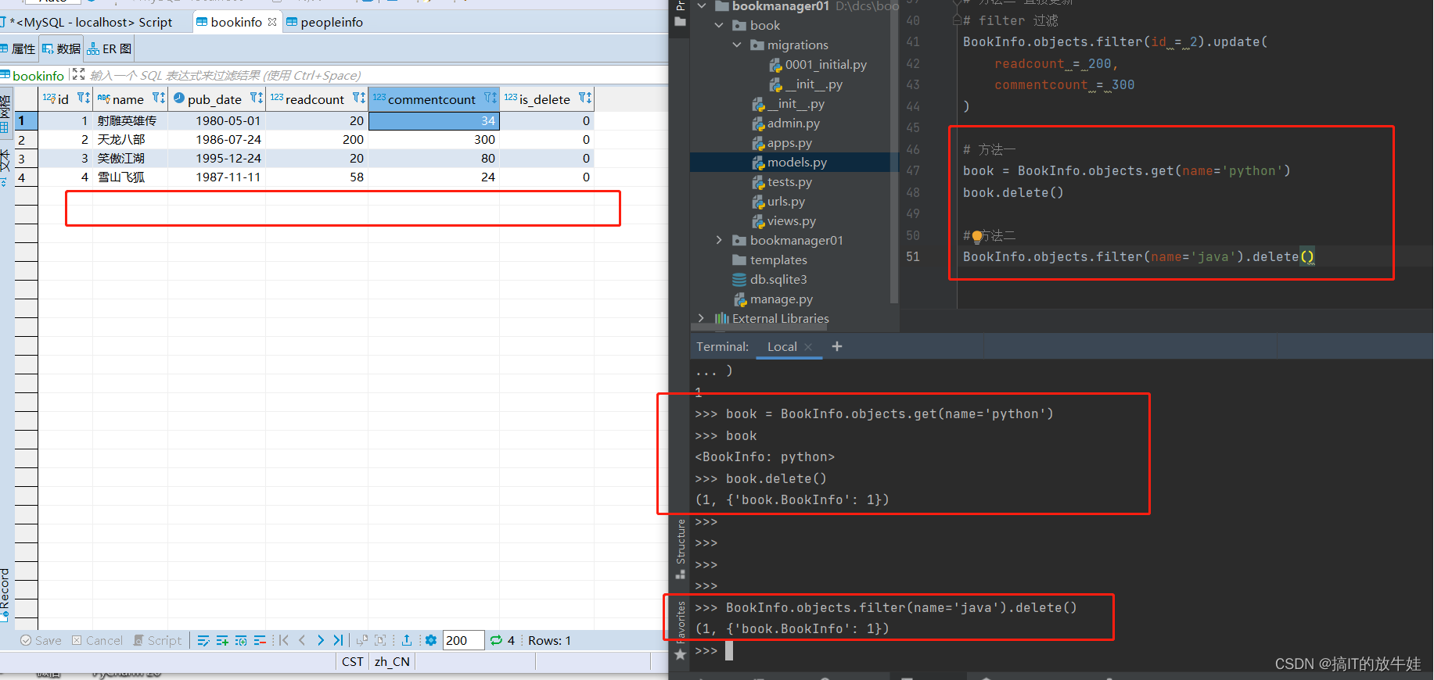Select db.sqlite3 in the project tree

[770, 280]
